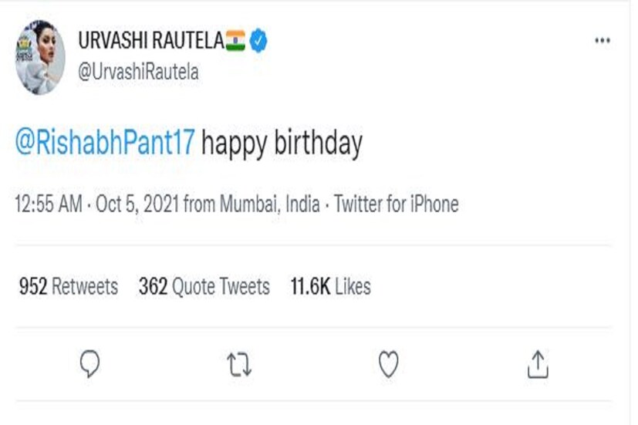Retweet this tweet using the arrows icon
Image resolution: width=638 pixels, height=425 pixels.
point(238,363)
